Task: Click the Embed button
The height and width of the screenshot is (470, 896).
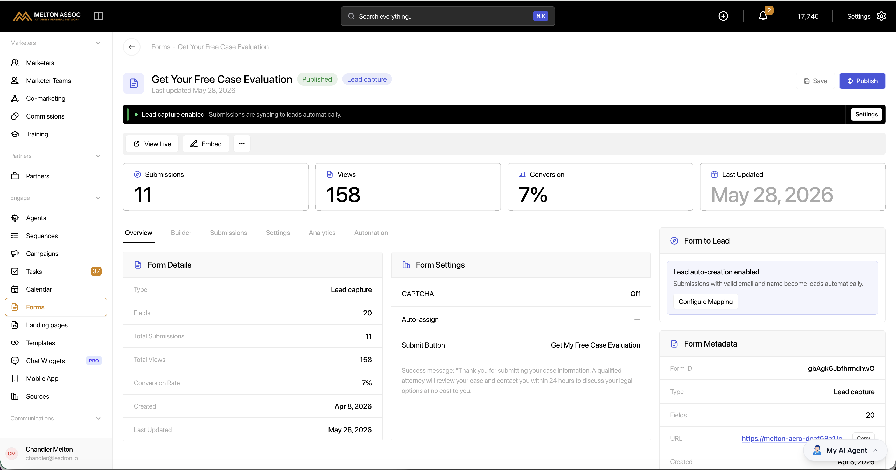Action: 206,144
